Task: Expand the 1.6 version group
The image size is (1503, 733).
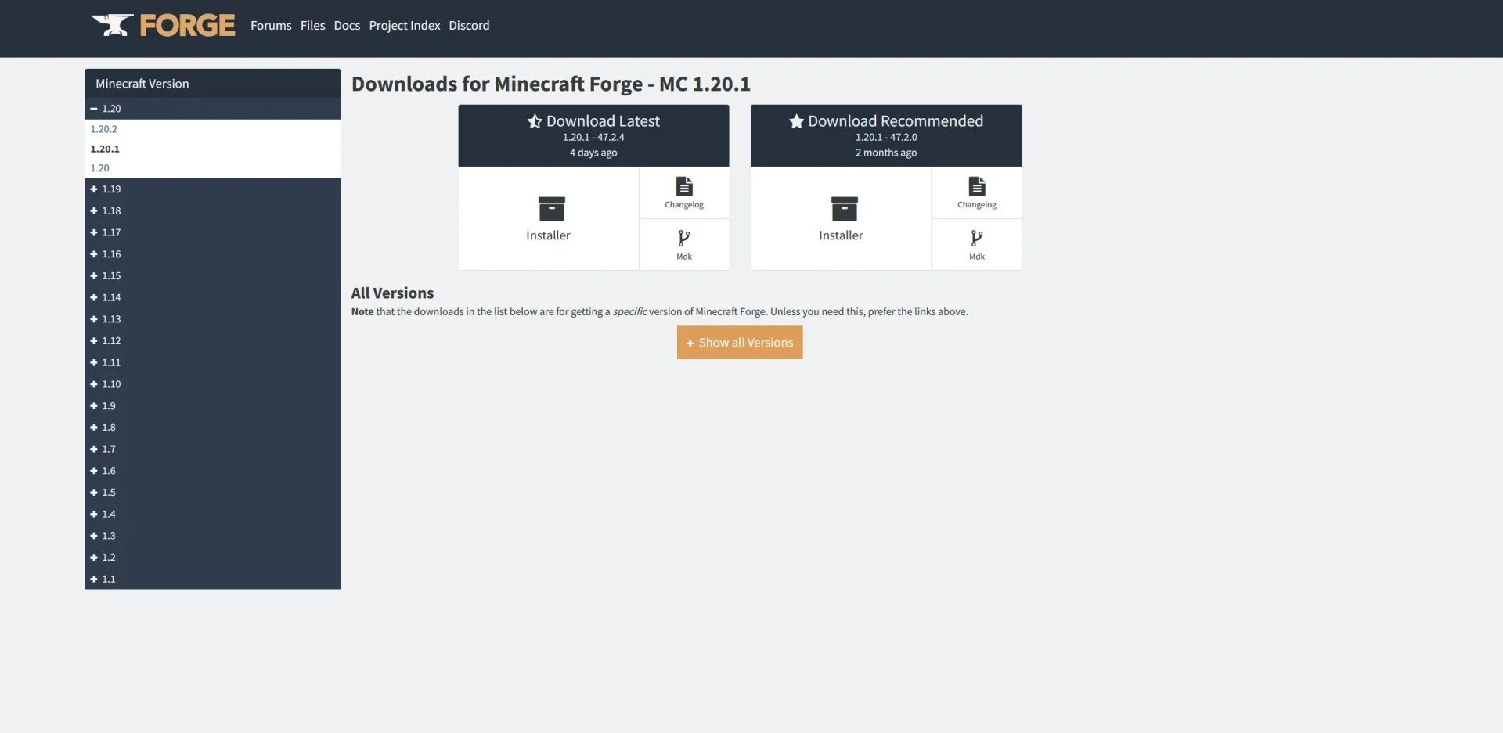Action: tap(212, 471)
